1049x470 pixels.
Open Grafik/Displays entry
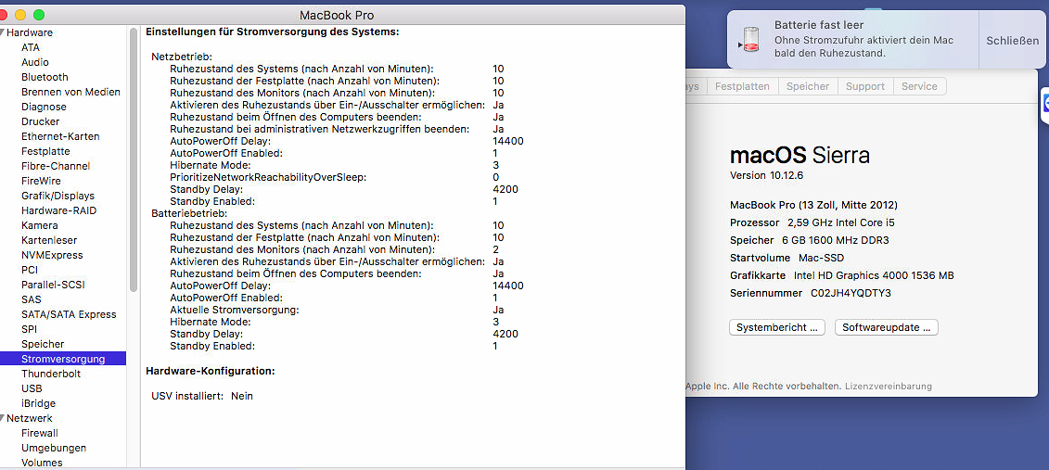pos(58,196)
